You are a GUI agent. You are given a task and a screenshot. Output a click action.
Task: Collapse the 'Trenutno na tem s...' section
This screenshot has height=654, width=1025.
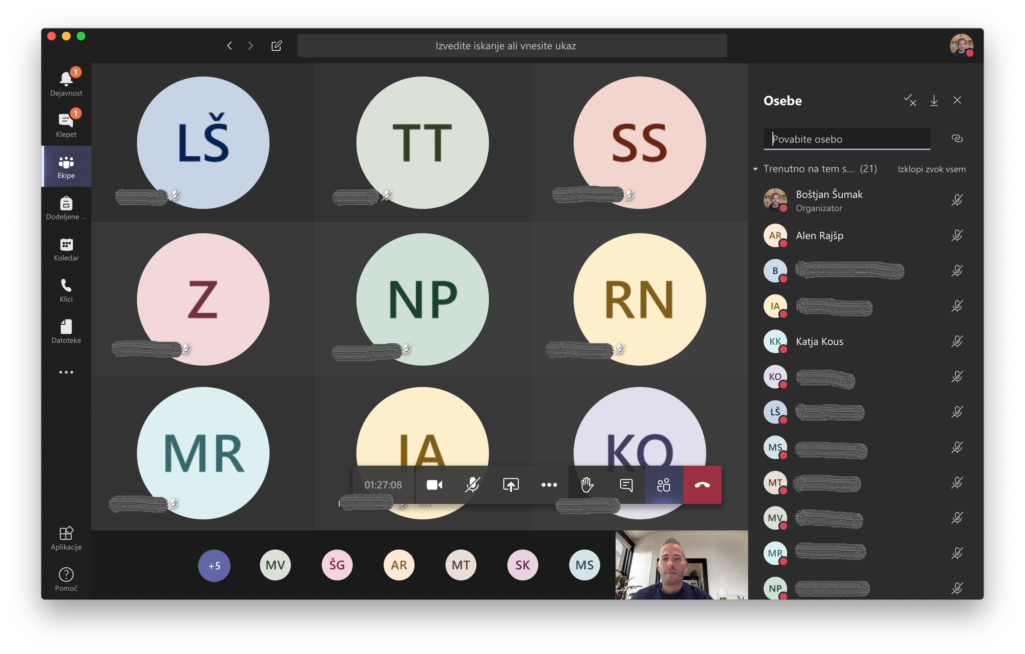pos(755,169)
